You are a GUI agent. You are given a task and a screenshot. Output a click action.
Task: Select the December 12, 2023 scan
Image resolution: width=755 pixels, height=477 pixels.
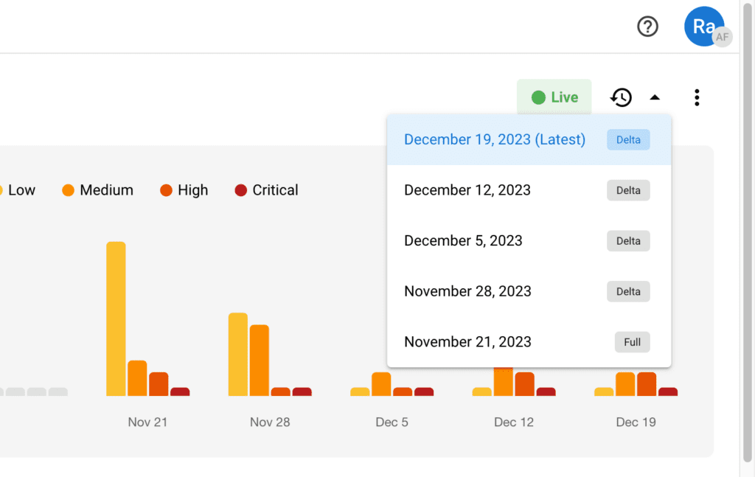click(x=467, y=190)
